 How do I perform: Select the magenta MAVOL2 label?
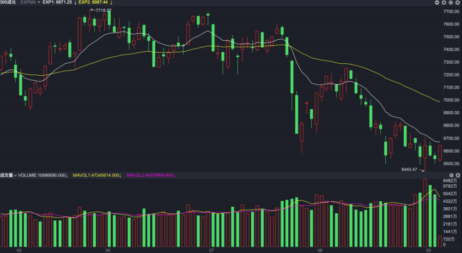151,175
